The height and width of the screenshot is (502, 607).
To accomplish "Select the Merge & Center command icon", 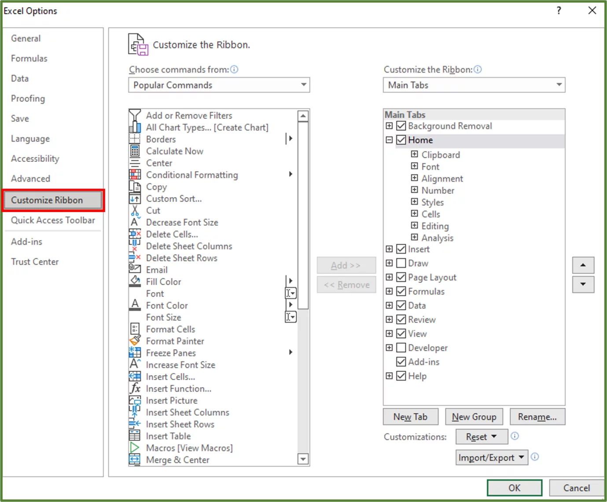I will 135,459.
